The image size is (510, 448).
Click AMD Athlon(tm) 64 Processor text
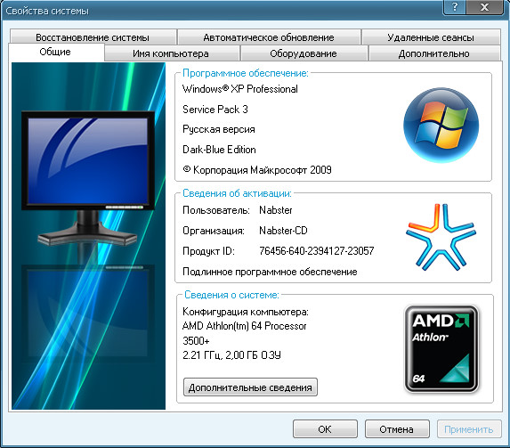click(244, 326)
